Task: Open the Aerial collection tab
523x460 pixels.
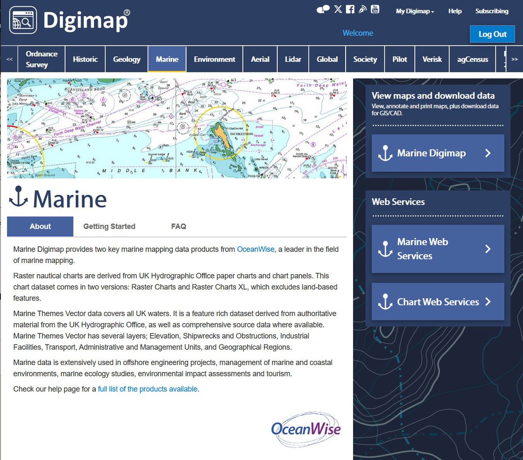Action: click(260, 59)
